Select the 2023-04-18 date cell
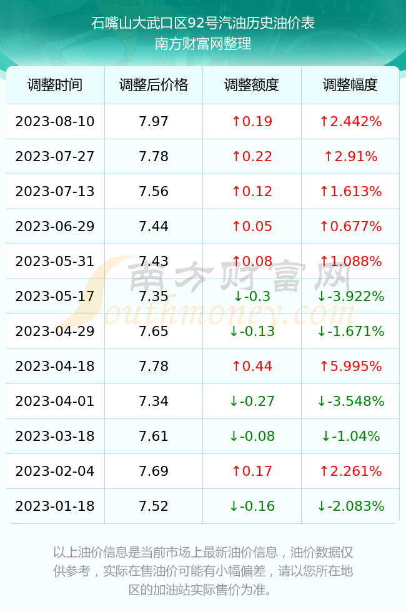Viewport: 406px width, 612px height. (x=55, y=366)
